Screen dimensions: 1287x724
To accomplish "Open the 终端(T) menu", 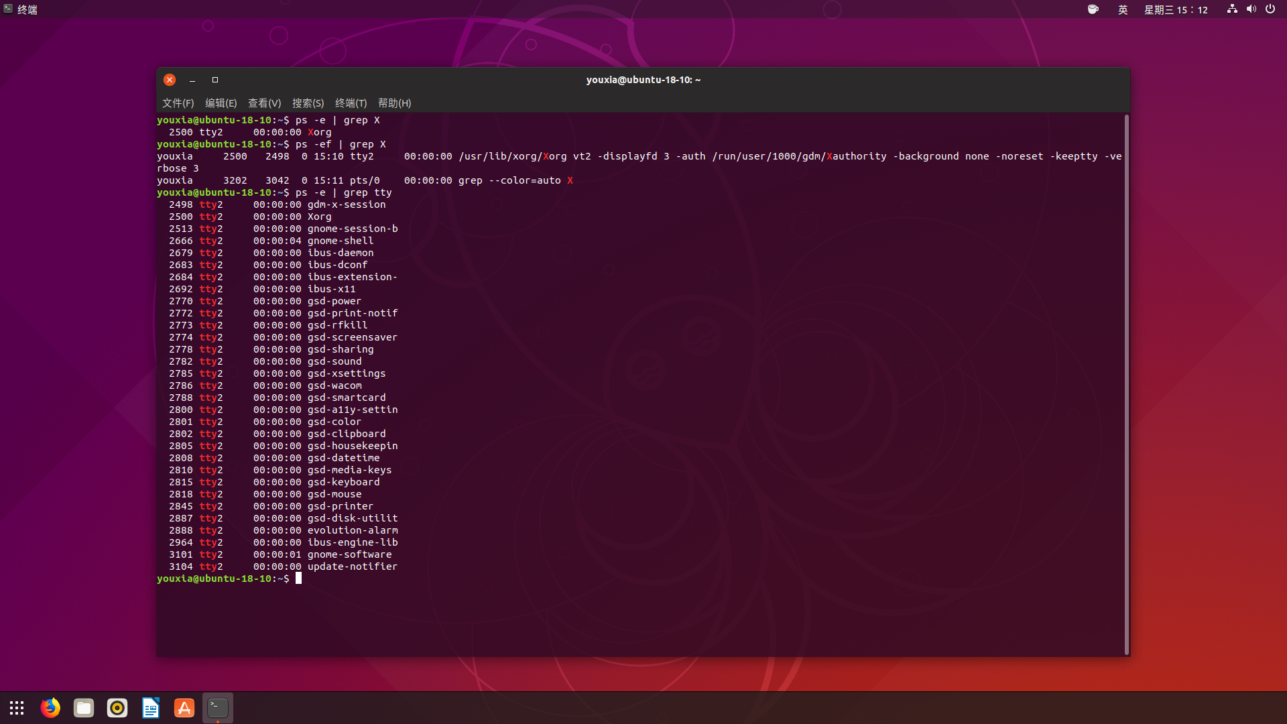I will pyautogui.click(x=351, y=103).
